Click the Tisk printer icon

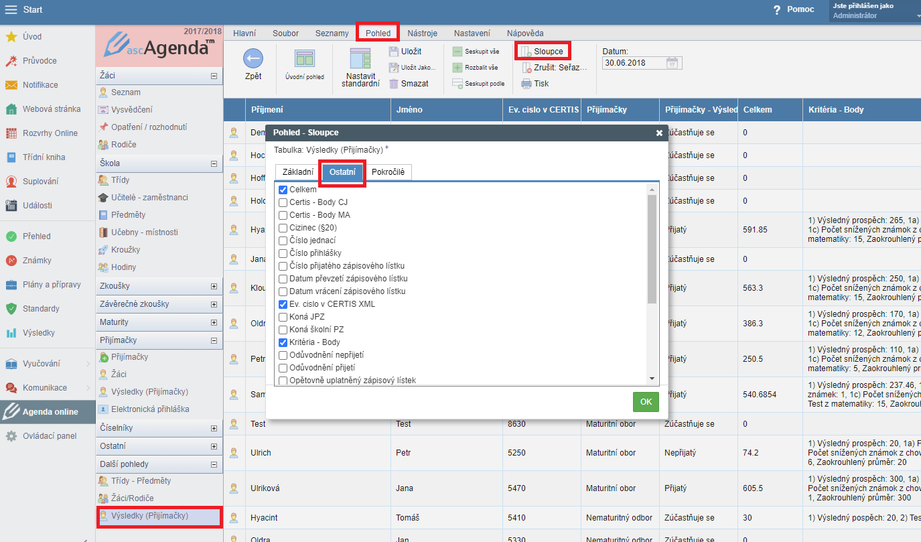coord(526,84)
